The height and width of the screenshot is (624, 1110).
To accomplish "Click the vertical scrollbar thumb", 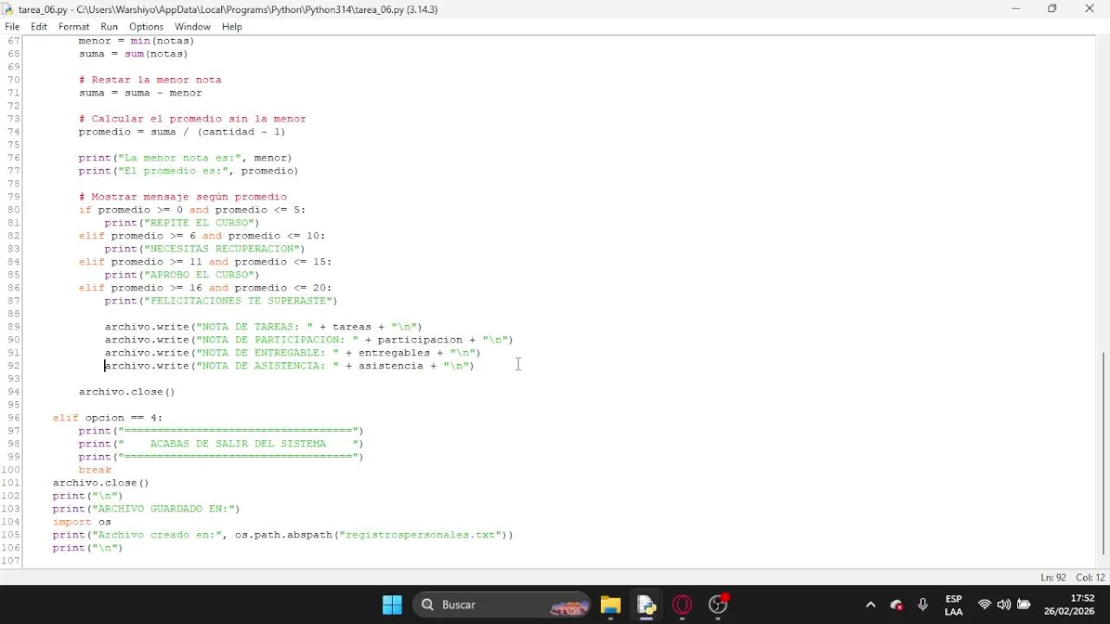I will click(x=1102, y=453).
